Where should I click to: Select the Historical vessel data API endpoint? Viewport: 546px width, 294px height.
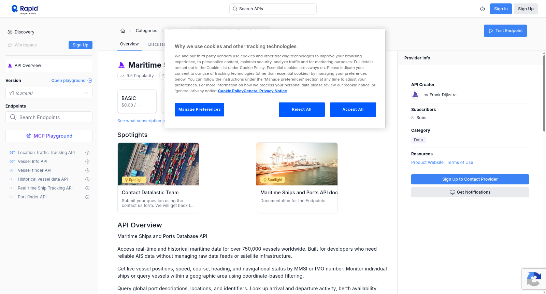tap(43, 179)
